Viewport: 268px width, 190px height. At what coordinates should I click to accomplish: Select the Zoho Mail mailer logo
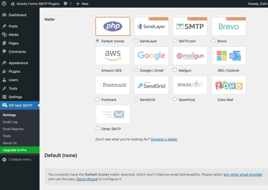228,85
